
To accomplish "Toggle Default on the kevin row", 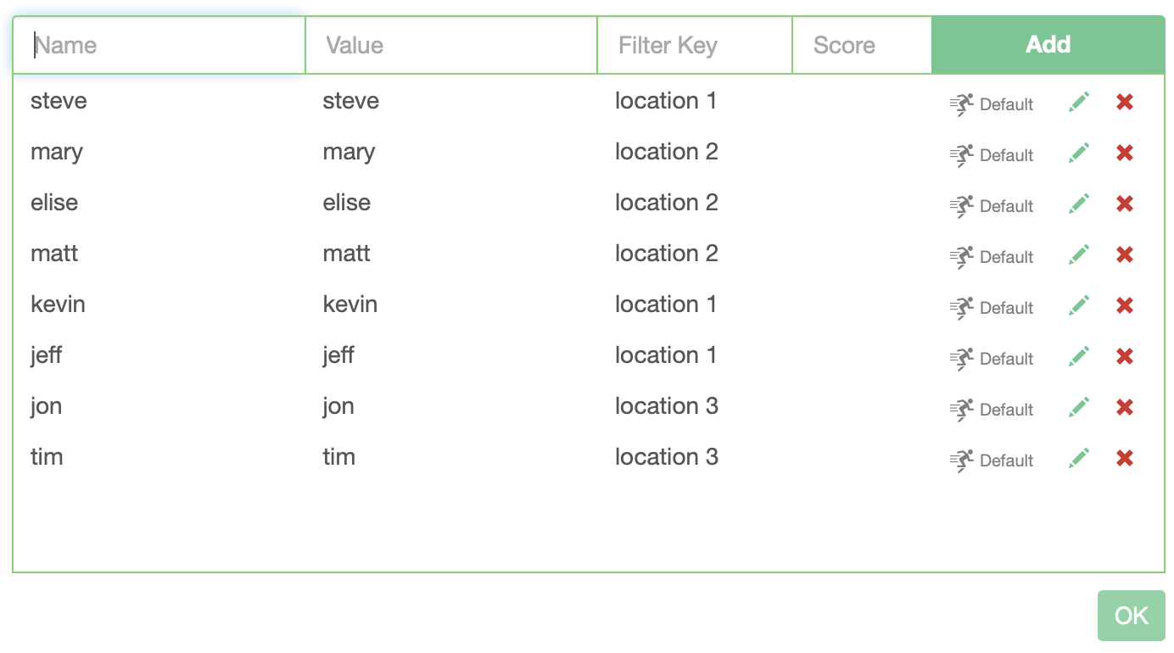I will [x=991, y=308].
